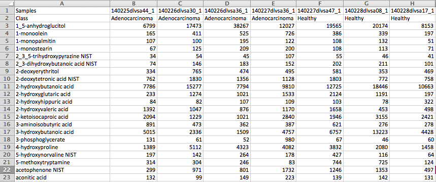
Task: Select the 5-methoxytryptamine cell
Action: click(x=62, y=162)
